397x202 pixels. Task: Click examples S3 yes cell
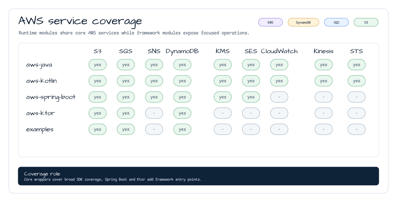[x=98, y=129]
